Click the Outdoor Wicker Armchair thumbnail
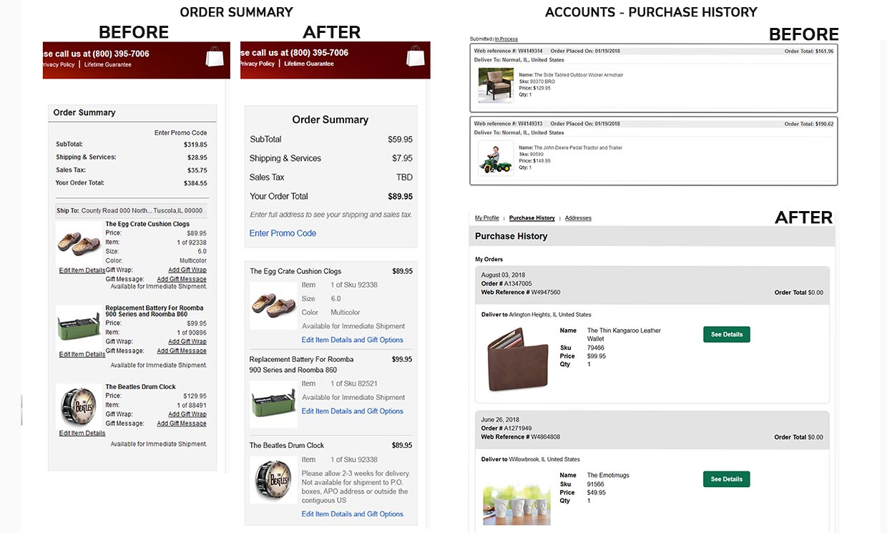Screen dimensions: 887x533 [x=496, y=86]
